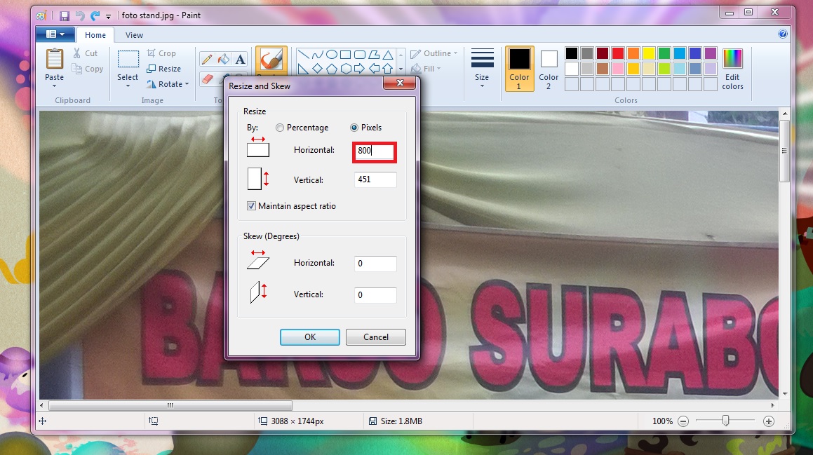This screenshot has height=455, width=813.
Task: Select the Brushes tool
Action: [271, 60]
